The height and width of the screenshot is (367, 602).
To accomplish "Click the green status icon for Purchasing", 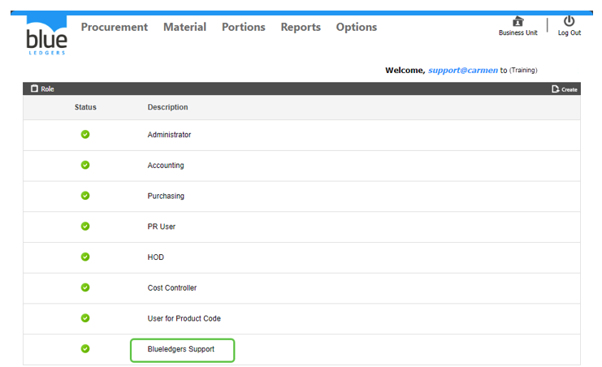I will (x=85, y=196).
